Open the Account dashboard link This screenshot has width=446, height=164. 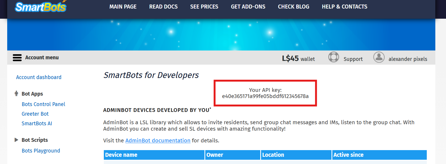[39, 77]
